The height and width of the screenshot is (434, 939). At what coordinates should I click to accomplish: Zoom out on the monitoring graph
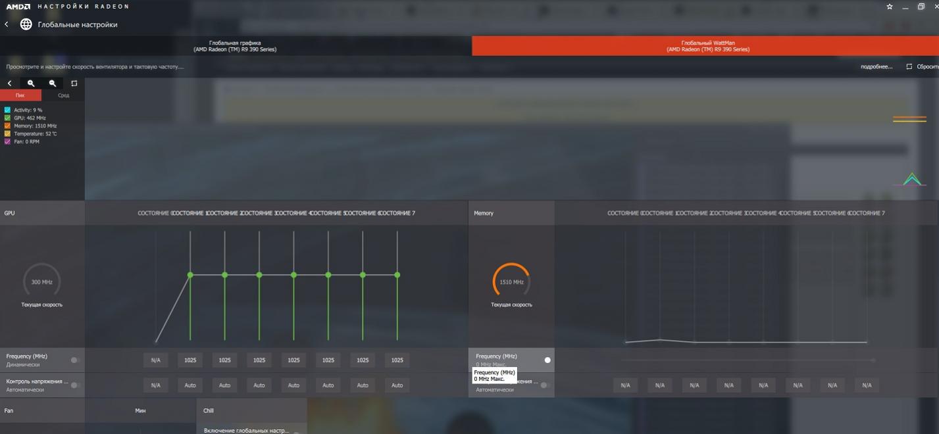53,84
